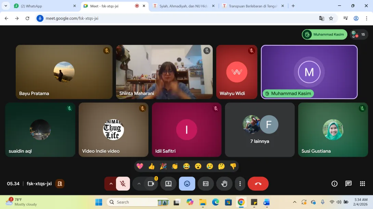Turn on the camera

(151, 184)
